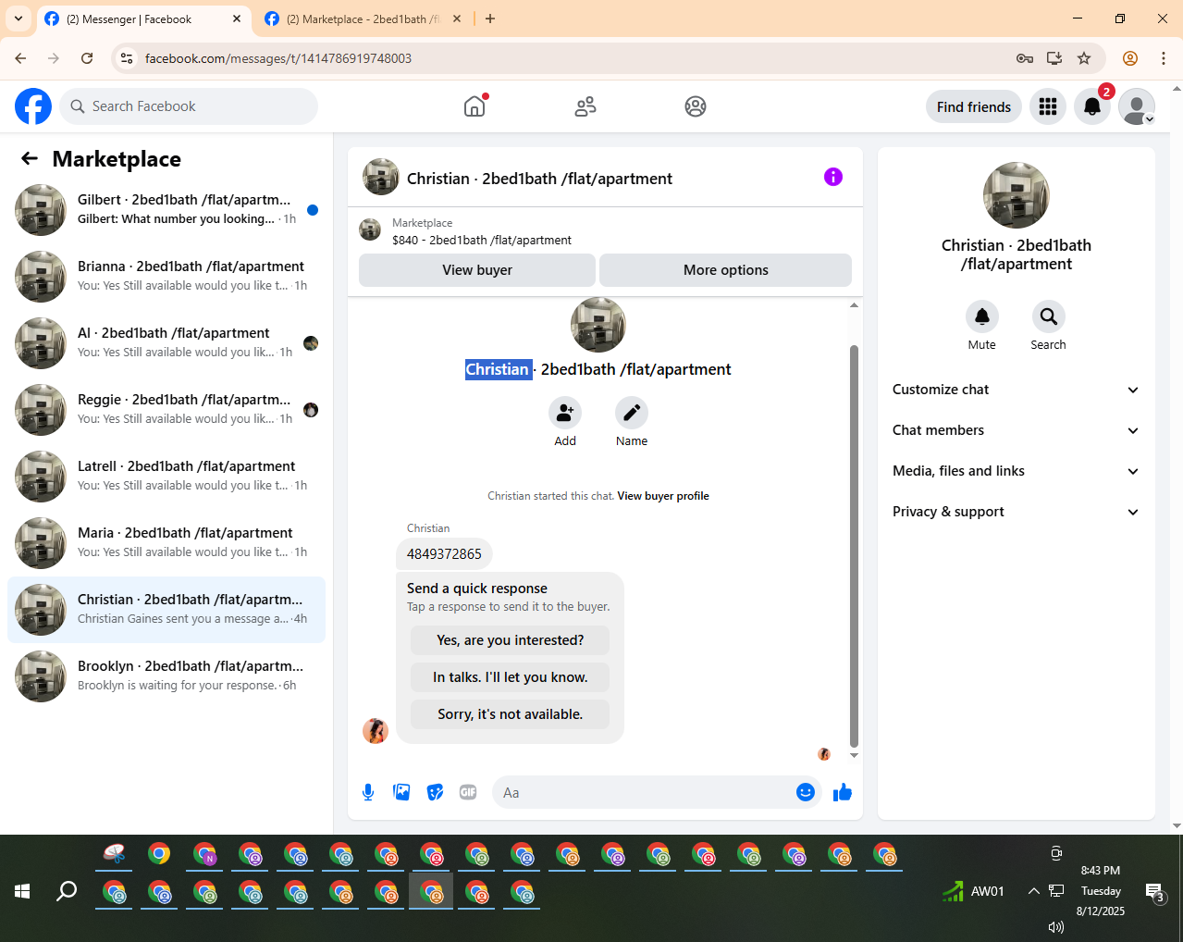This screenshot has height=942, width=1183.
Task: Open Brianna conversation in list
Action: pos(166,277)
